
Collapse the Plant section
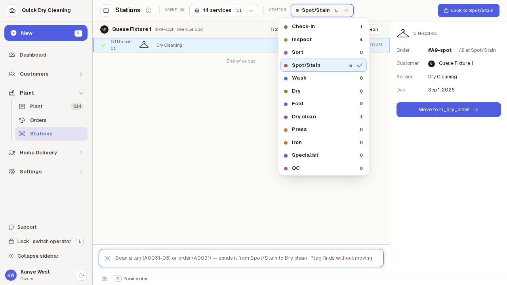[x=46, y=93]
